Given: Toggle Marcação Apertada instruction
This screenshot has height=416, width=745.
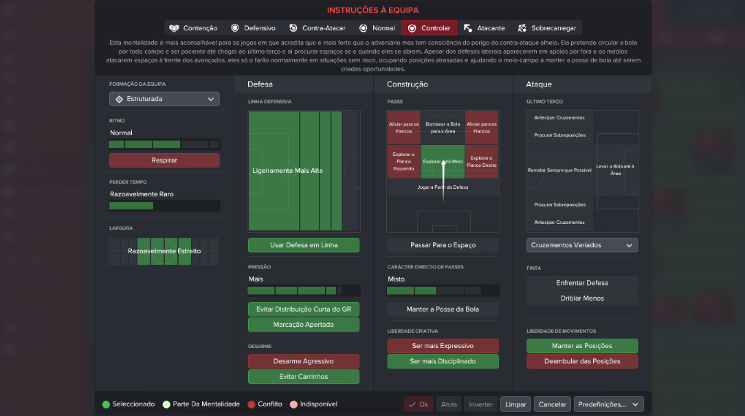Looking at the screenshot, I should (304, 325).
